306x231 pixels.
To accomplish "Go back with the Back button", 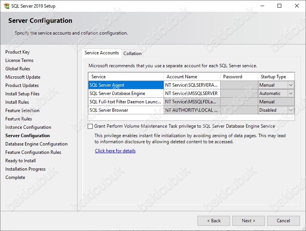I will point(214,221).
